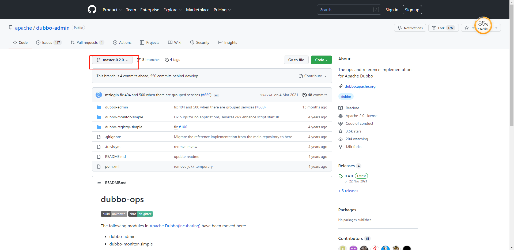This screenshot has width=514, height=250.
Task: Open the master-0.2.0 branch selector
Action: [x=112, y=60]
